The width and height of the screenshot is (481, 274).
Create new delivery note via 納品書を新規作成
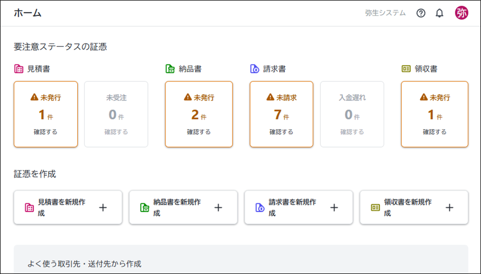pyautogui.click(x=183, y=207)
